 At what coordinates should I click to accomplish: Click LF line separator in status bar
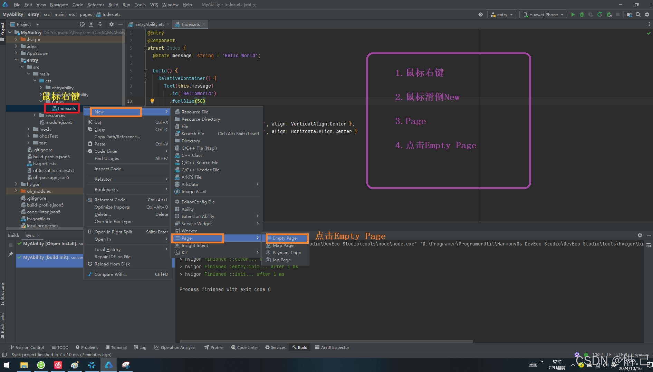click(x=609, y=354)
